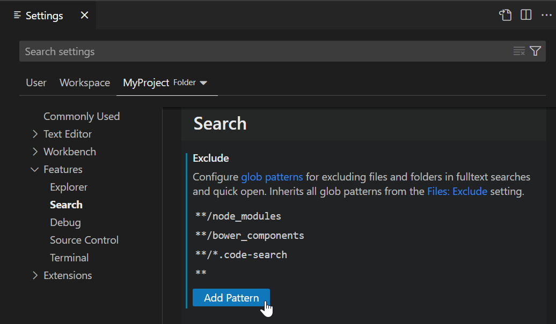Viewport: 556px width, 324px height.
Task: Open the Folder dropdown arrow
Action: pyautogui.click(x=203, y=83)
